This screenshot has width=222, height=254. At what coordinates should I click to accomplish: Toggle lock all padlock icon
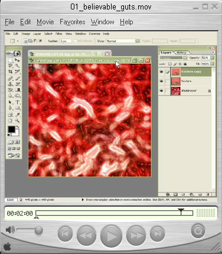point(185,64)
